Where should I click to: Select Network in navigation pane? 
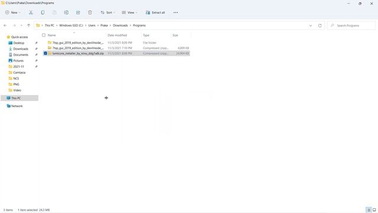point(17,106)
